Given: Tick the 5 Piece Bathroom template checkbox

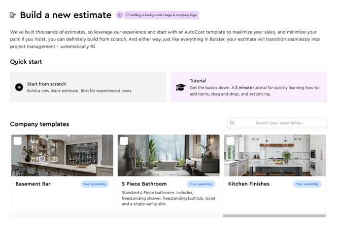Looking at the screenshot, I should point(124,141).
